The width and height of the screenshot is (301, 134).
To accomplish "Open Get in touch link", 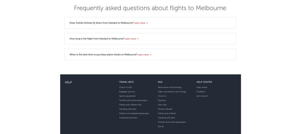I will click(x=202, y=96).
